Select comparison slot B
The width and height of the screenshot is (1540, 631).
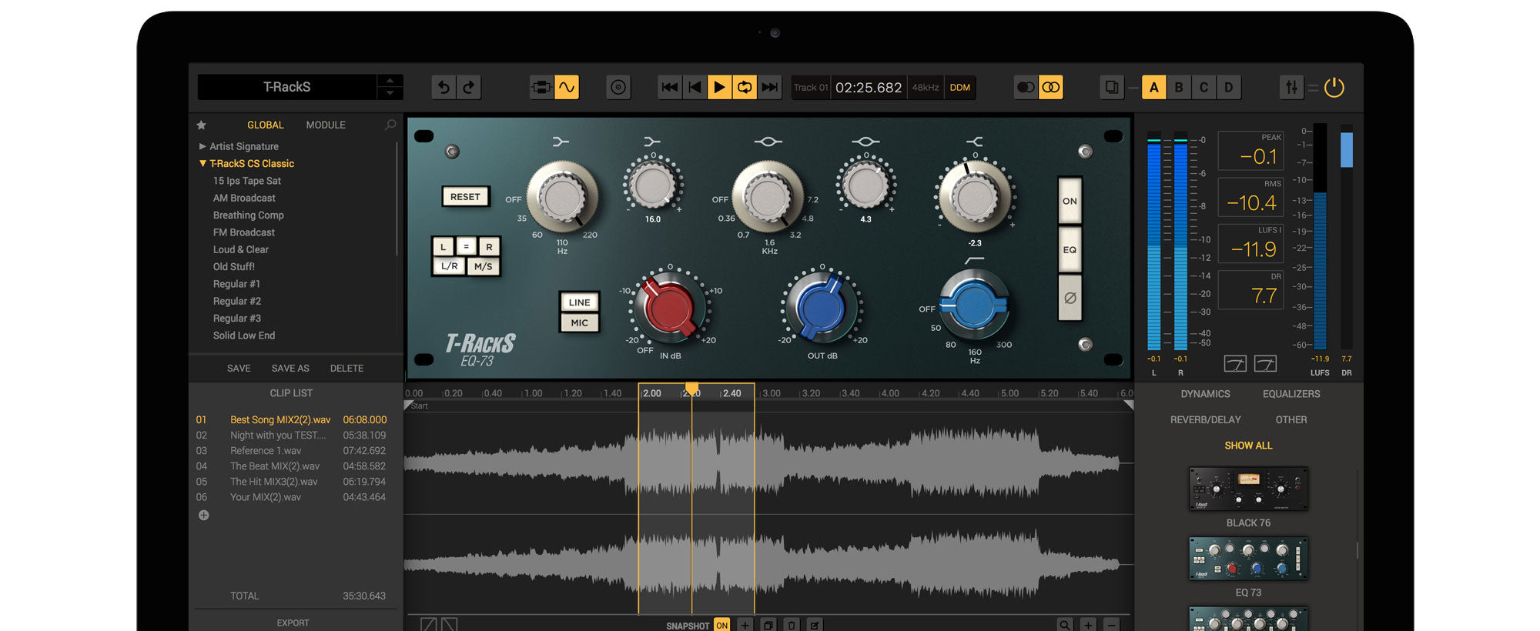pos(1179,88)
